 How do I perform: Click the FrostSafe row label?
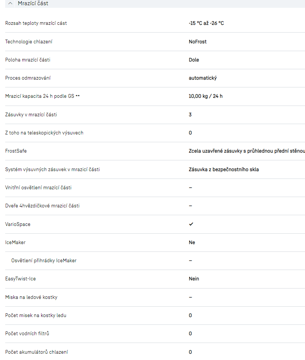(x=16, y=151)
